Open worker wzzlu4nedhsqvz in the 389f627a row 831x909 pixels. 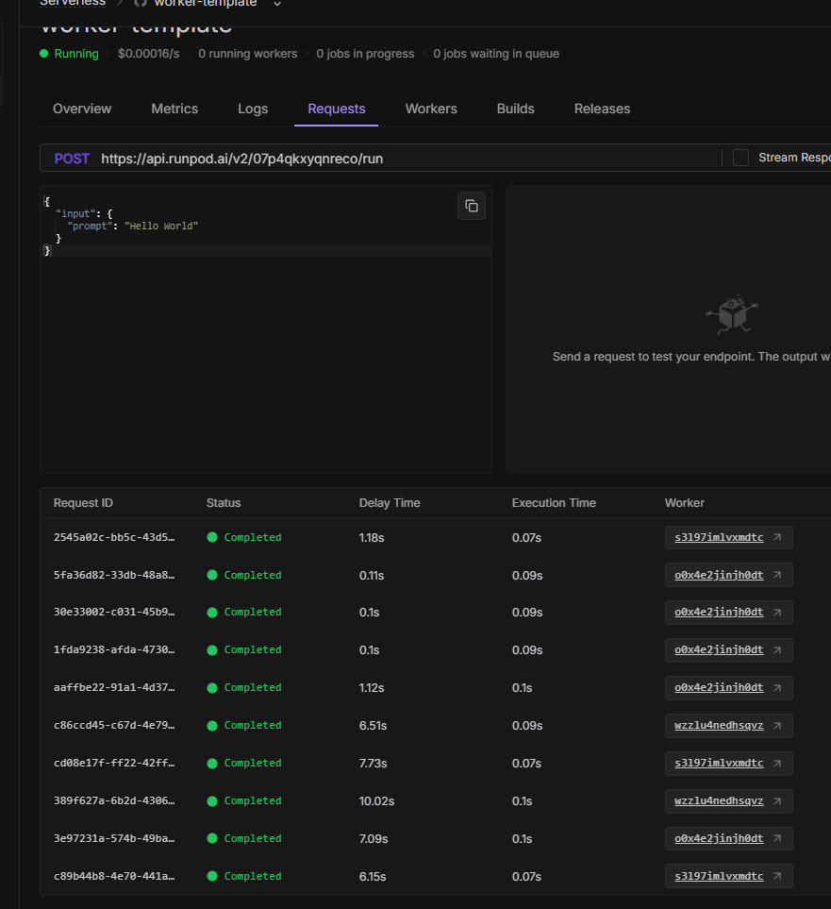[x=728, y=800]
